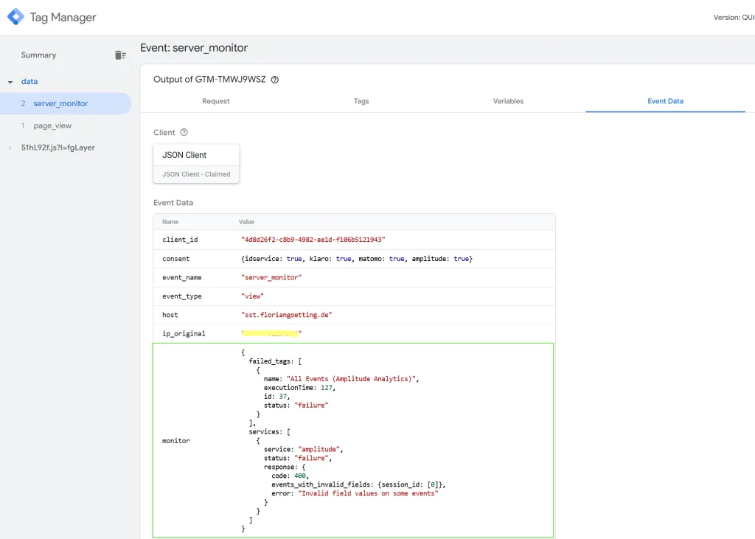Switch to the Request tab
The width and height of the screenshot is (755, 539).
216,101
